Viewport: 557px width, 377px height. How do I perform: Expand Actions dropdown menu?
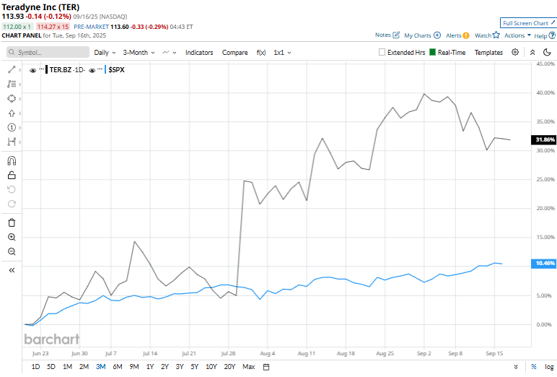pyautogui.click(x=517, y=35)
